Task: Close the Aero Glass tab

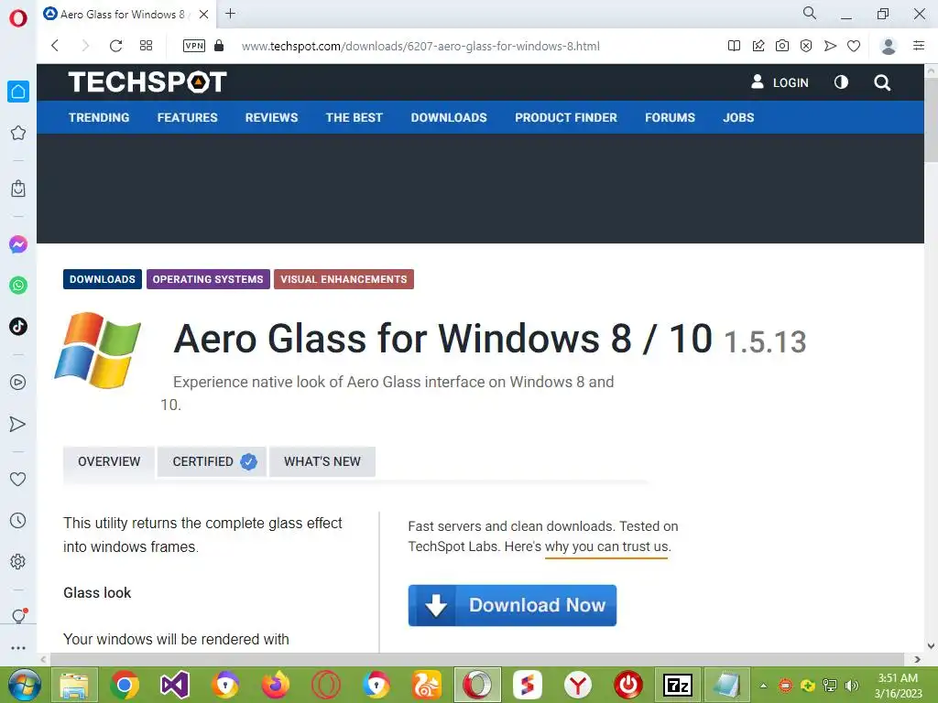Action: 204,15
